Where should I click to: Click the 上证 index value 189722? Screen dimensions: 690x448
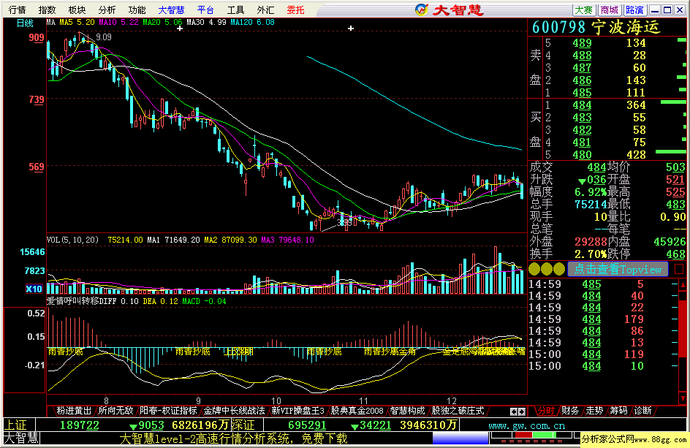tap(80, 425)
